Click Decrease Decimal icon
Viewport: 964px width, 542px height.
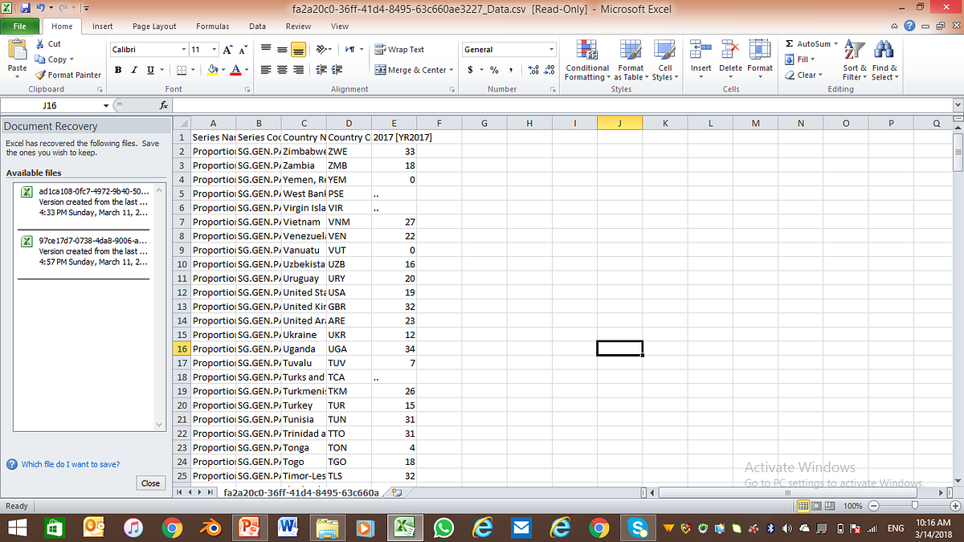[549, 70]
